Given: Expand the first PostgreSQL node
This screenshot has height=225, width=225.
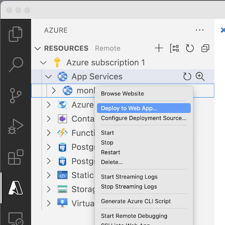Looking at the screenshot, I should click(x=48, y=147).
